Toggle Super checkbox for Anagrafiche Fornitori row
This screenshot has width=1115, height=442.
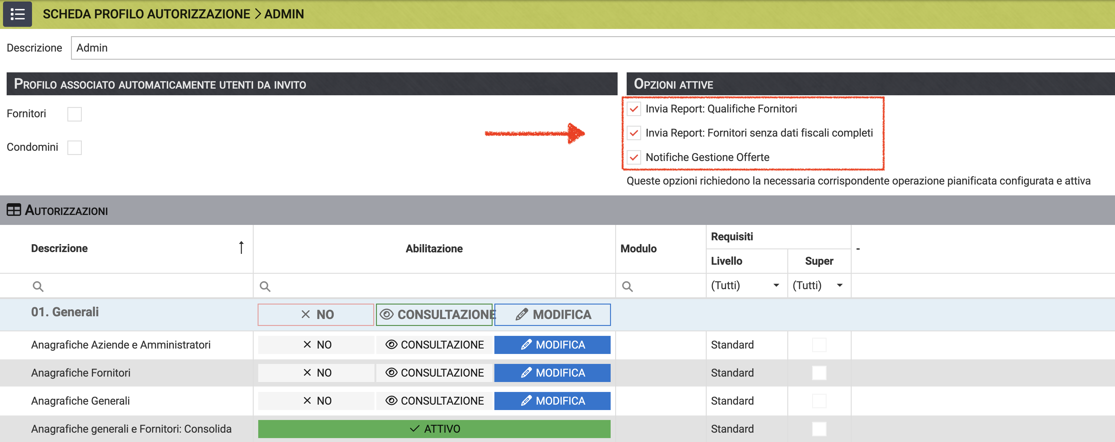(819, 372)
